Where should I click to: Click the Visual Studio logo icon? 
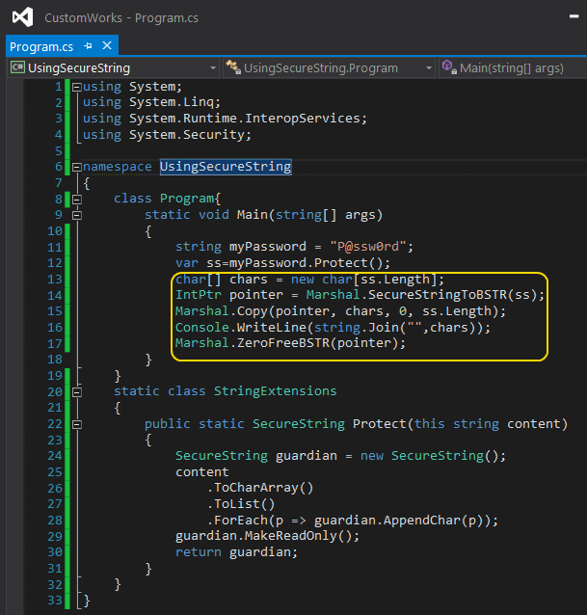pyautogui.click(x=22, y=16)
